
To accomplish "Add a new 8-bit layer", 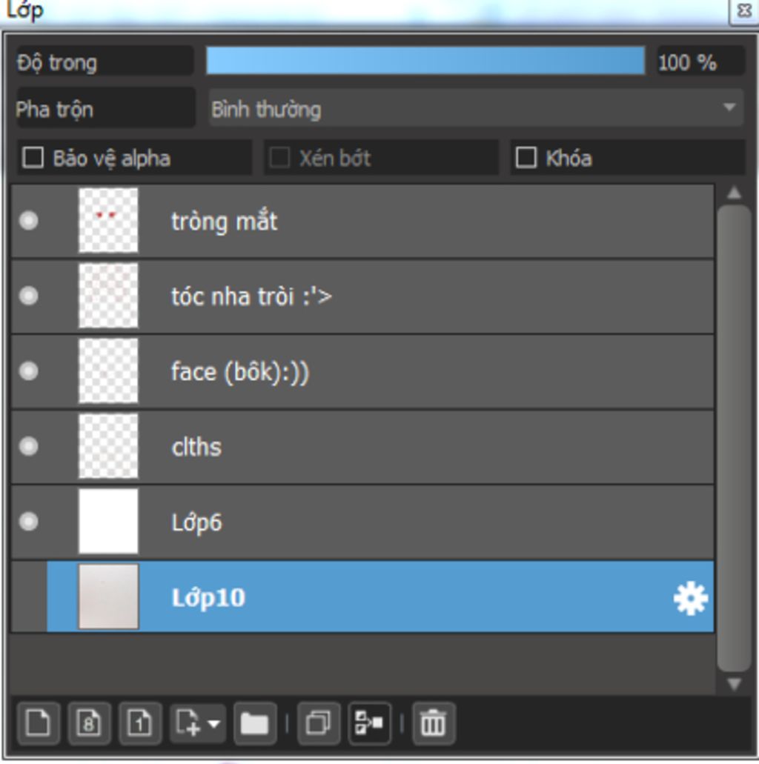I will pyautogui.click(x=89, y=723).
